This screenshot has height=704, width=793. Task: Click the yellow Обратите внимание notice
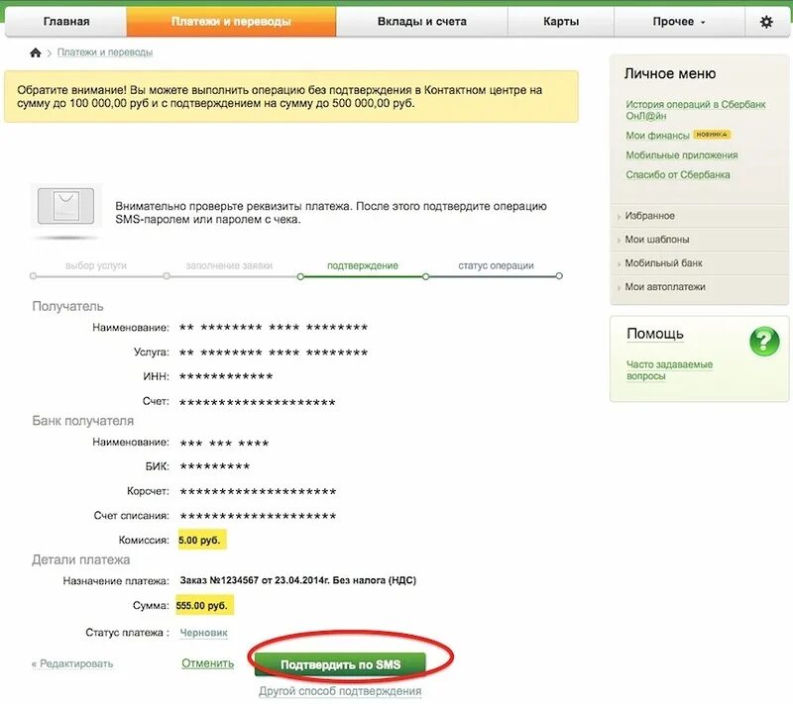coord(291,96)
